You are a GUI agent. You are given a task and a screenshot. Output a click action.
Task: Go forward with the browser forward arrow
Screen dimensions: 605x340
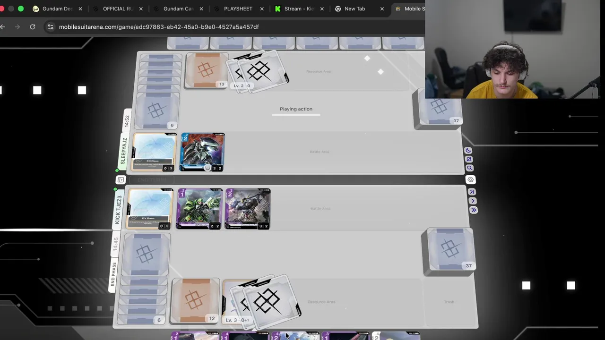(17, 27)
